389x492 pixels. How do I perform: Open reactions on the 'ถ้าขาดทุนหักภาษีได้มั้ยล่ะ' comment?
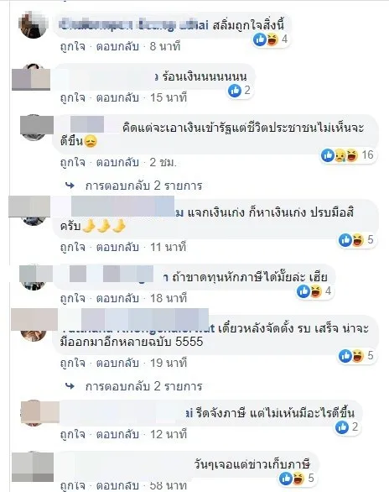[x=314, y=291]
